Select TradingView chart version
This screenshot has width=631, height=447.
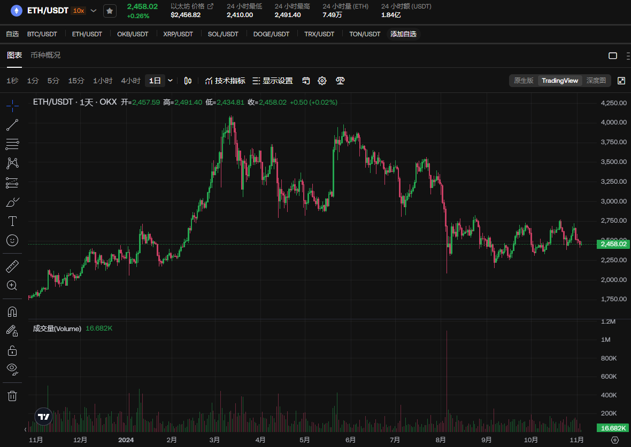560,81
